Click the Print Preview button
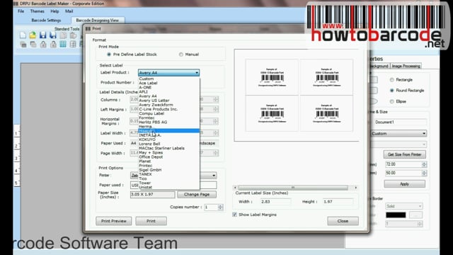Image resolution: width=453 pixels, height=255 pixels. click(x=114, y=221)
